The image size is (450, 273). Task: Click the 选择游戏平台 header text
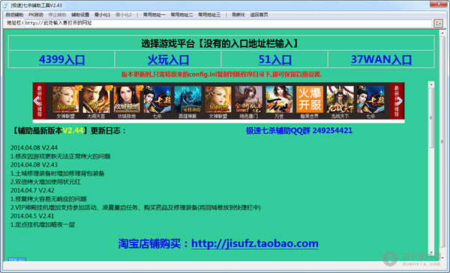pos(220,43)
